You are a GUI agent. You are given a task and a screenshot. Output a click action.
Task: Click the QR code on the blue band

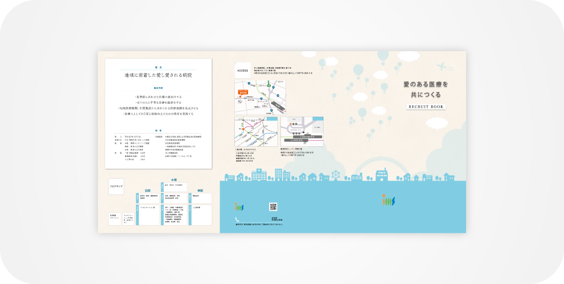coord(273,207)
